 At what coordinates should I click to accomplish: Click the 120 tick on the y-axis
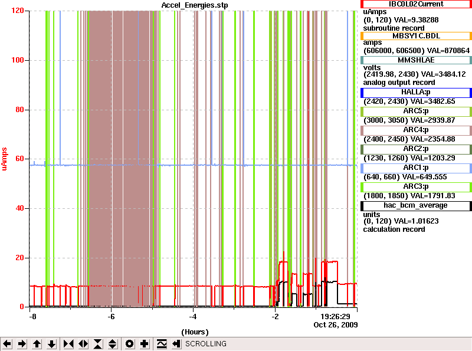[x=18, y=11]
